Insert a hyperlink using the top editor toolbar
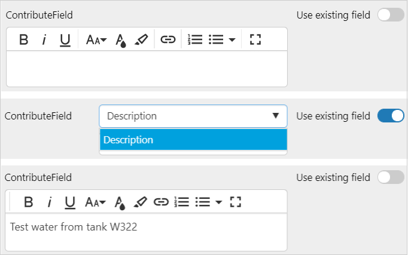Image resolution: width=408 pixels, height=255 pixels. pos(168,40)
